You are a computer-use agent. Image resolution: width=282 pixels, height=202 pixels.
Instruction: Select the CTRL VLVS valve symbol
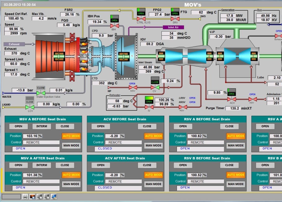141,19
